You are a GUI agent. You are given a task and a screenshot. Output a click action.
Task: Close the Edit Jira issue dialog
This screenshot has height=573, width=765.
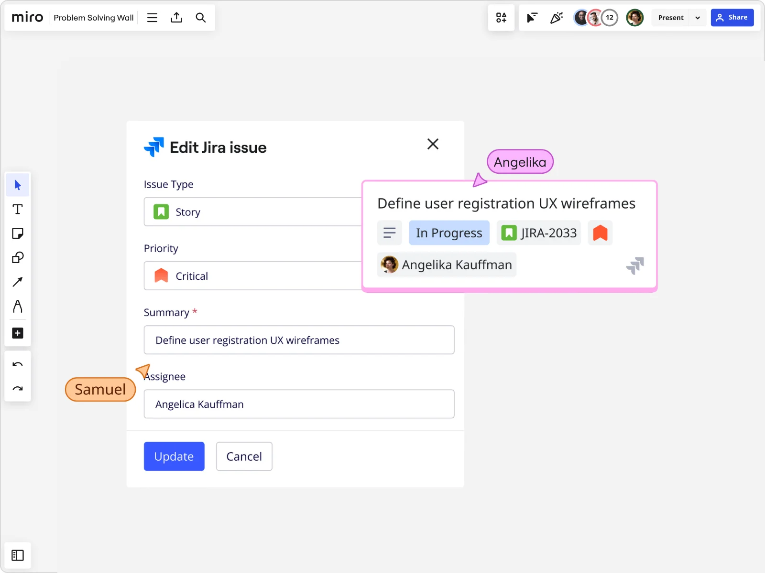pos(433,144)
